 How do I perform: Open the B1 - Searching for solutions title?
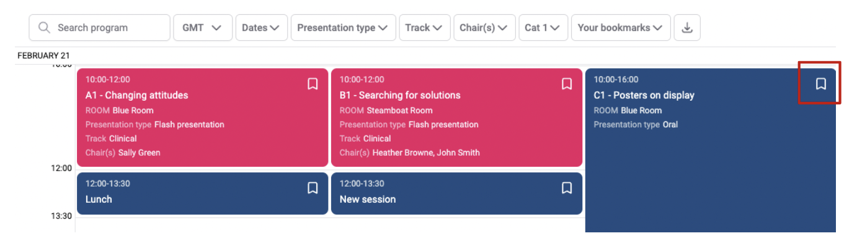click(x=400, y=95)
